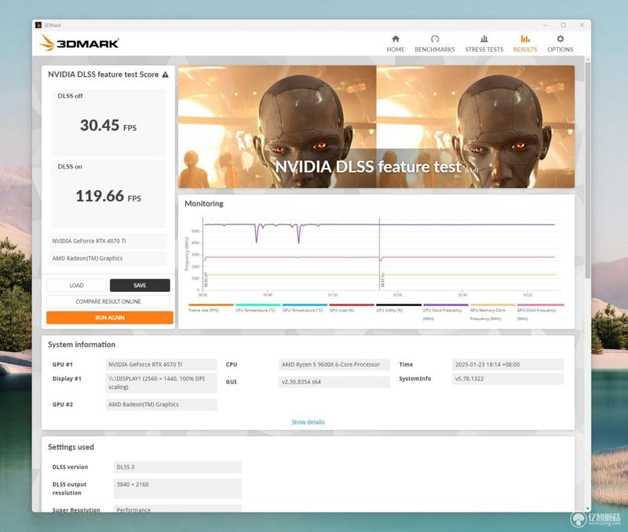Toggle the GPU Load (%) legend series
The height and width of the screenshot is (532, 628).
click(351, 308)
